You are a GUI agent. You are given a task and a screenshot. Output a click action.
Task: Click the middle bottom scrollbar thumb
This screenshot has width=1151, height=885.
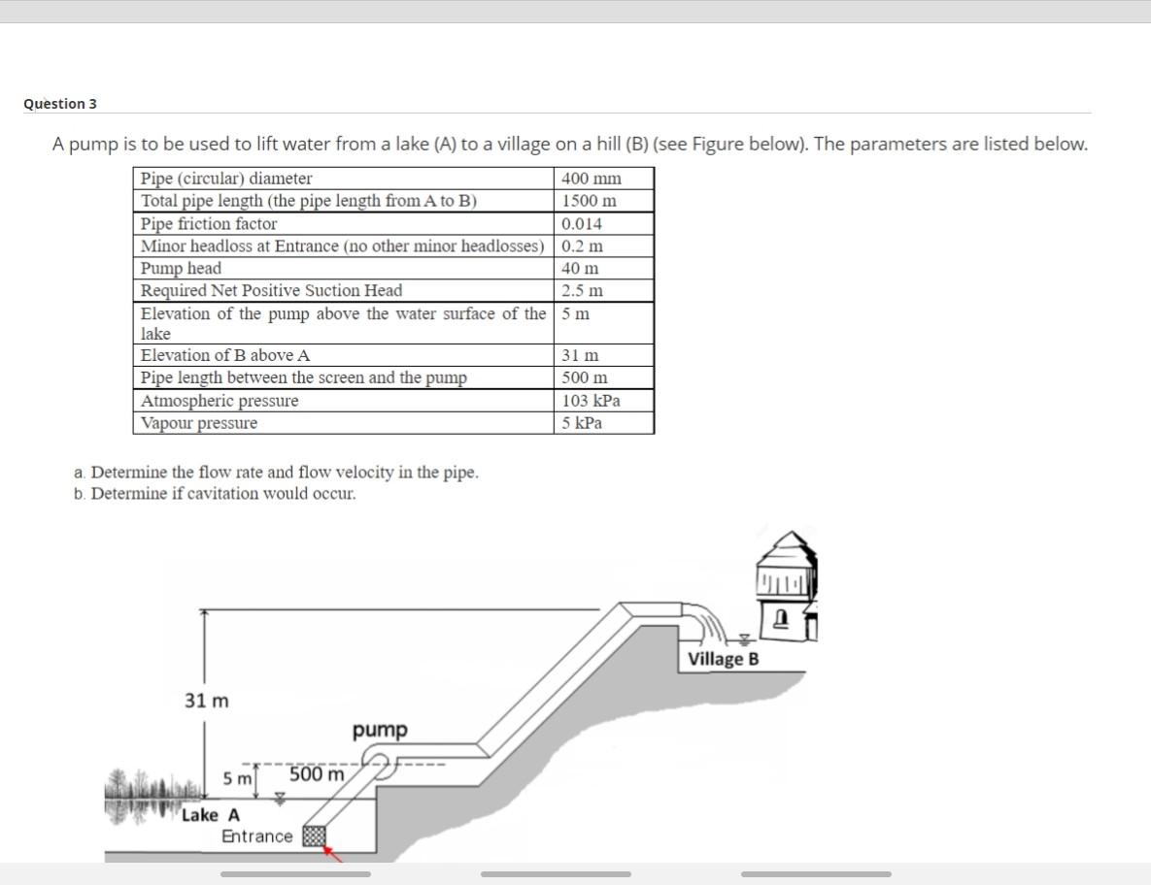559,873
